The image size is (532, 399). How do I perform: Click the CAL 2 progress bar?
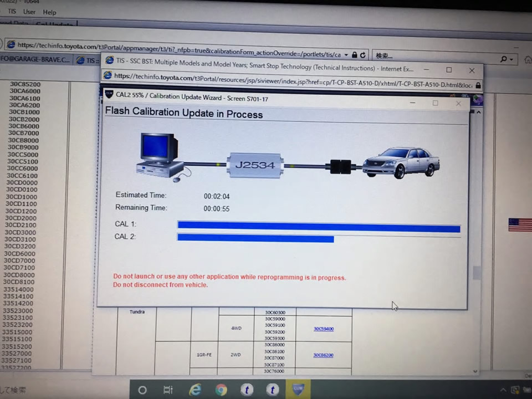(255, 238)
